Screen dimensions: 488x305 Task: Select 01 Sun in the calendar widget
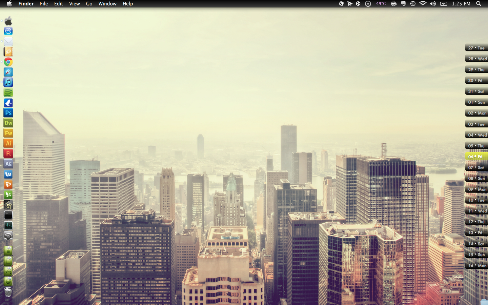click(476, 102)
